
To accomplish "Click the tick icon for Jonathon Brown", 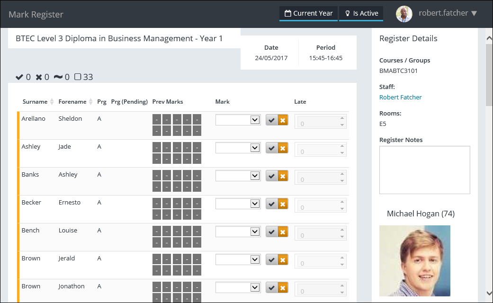I will coord(271,288).
